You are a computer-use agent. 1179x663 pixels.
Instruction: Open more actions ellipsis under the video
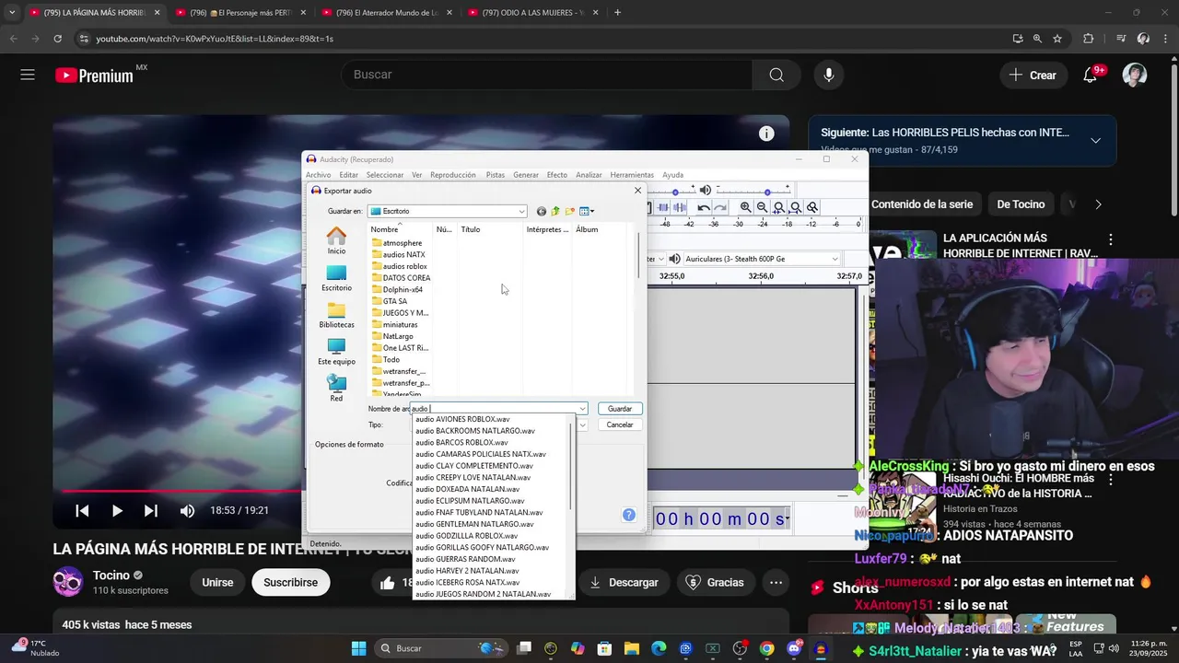776,582
